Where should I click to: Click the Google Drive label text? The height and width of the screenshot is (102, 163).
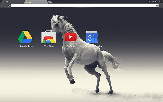click(27, 46)
